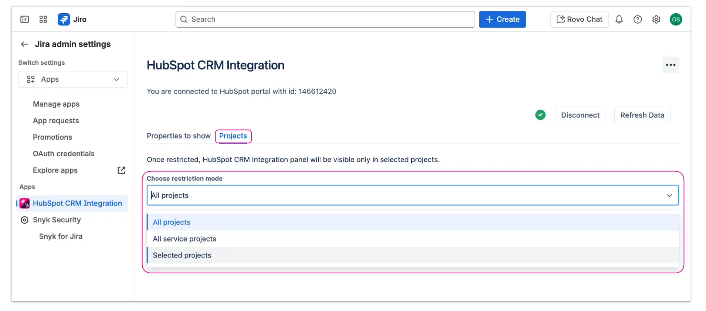Choose All service projects option

(x=413, y=239)
